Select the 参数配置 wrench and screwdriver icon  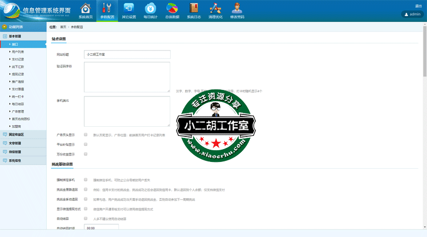(x=107, y=8)
